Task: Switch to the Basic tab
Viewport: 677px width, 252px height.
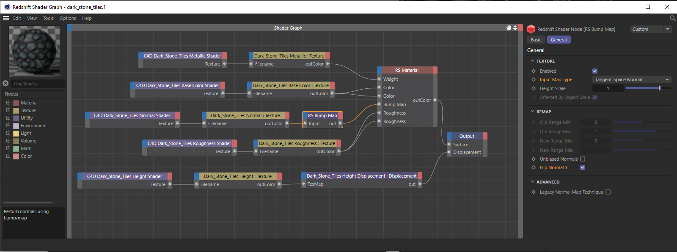Action: coord(536,40)
